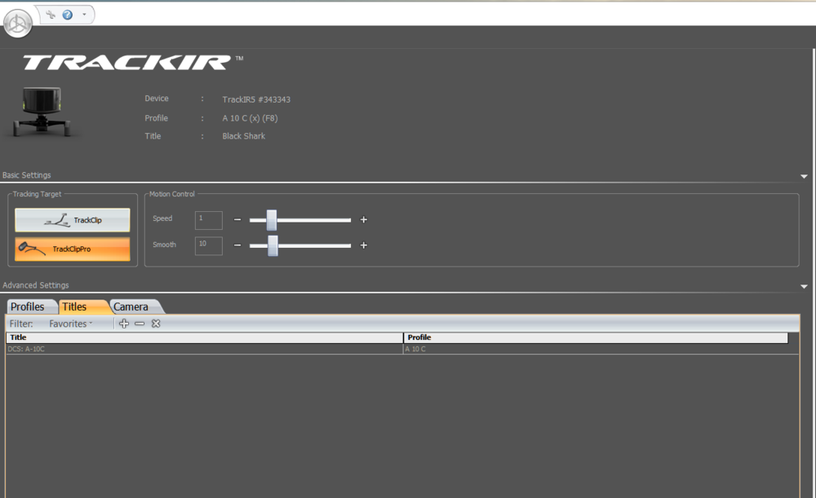Click the Smooth value input field
Image resolution: width=816 pixels, height=498 pixels.
[x=209, y=246]
